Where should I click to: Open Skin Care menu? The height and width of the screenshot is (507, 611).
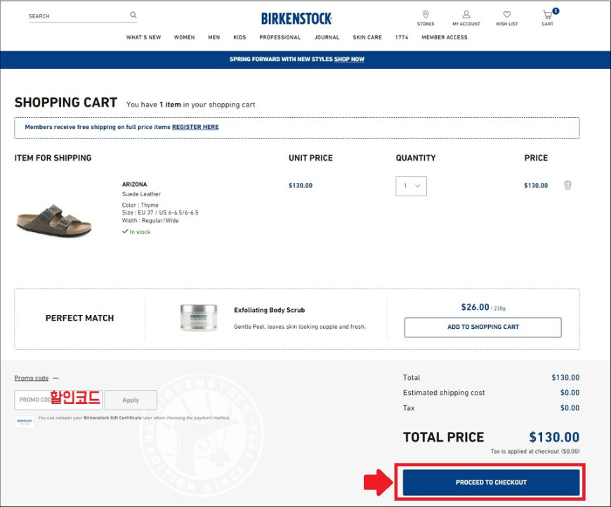(367, 37)
